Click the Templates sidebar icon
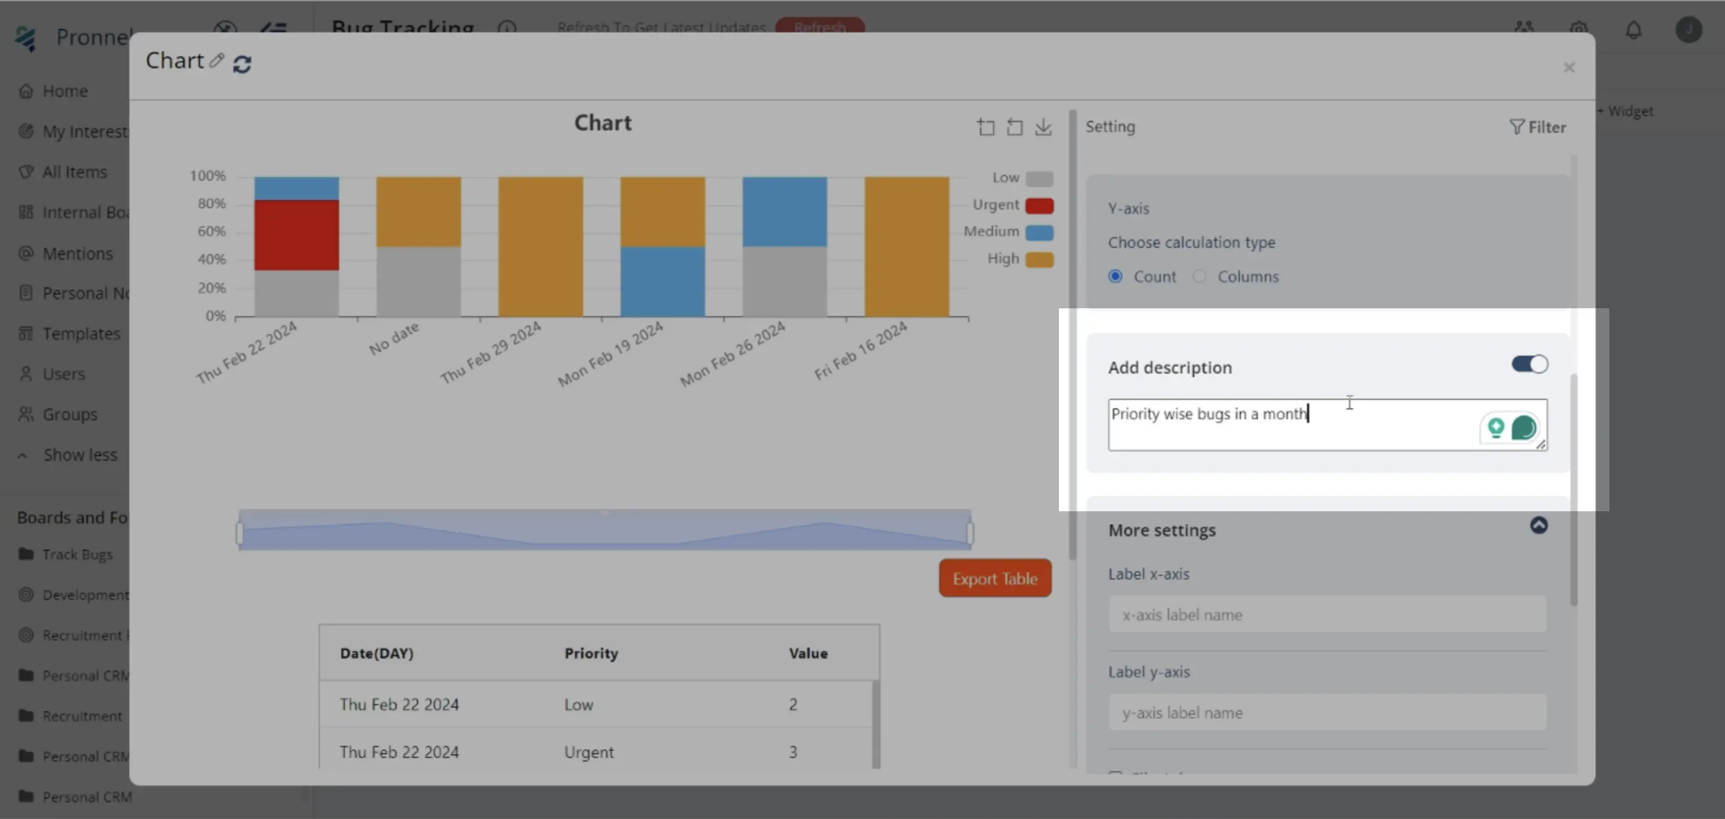The height and width of the screenshot is (819, 1725). point(25,333)
